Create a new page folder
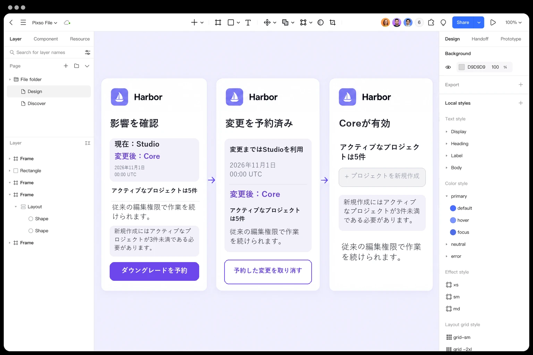Viewport: 533px width, 355px height. tap(77, 66)
